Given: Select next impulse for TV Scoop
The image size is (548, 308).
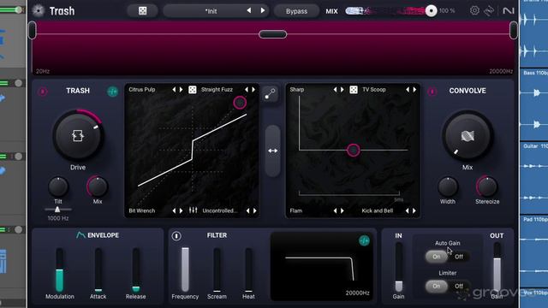Looking at the screenshot, I should pos(414,89).
